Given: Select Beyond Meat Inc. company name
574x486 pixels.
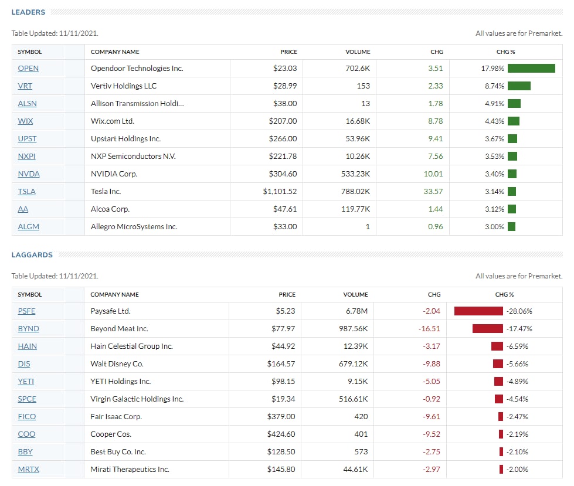Looking at the screenshot, I should (120, 329).
